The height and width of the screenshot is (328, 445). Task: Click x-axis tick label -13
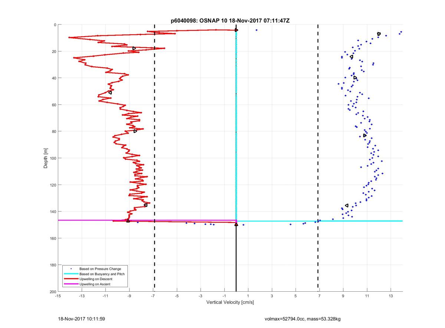click(82, 296)
